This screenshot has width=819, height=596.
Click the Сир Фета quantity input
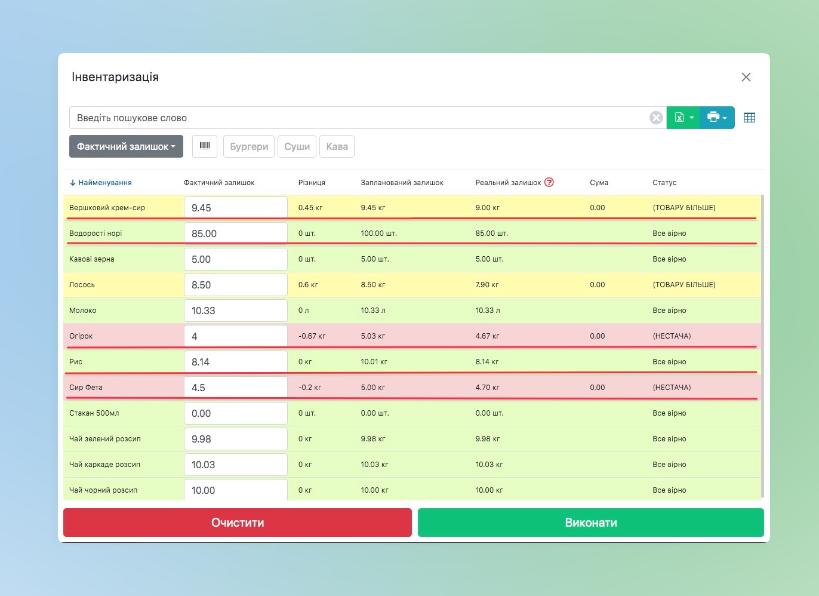[235, 388]
